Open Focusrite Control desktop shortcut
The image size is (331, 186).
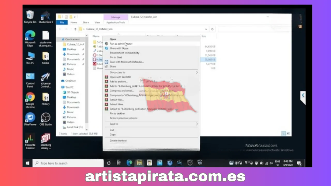(30, 141)
